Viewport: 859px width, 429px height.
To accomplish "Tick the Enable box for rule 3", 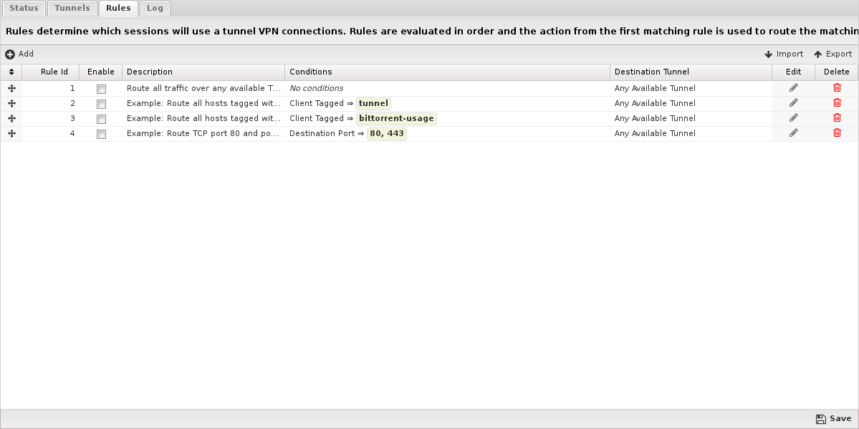I will (x=101, y=119).
